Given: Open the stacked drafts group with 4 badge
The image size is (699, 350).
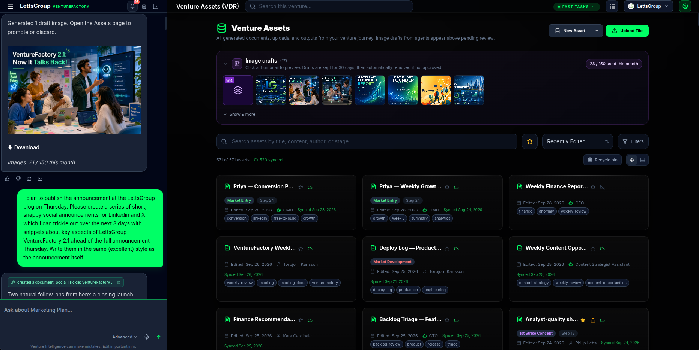Looking at the screenshot, I should pos(238,90).
